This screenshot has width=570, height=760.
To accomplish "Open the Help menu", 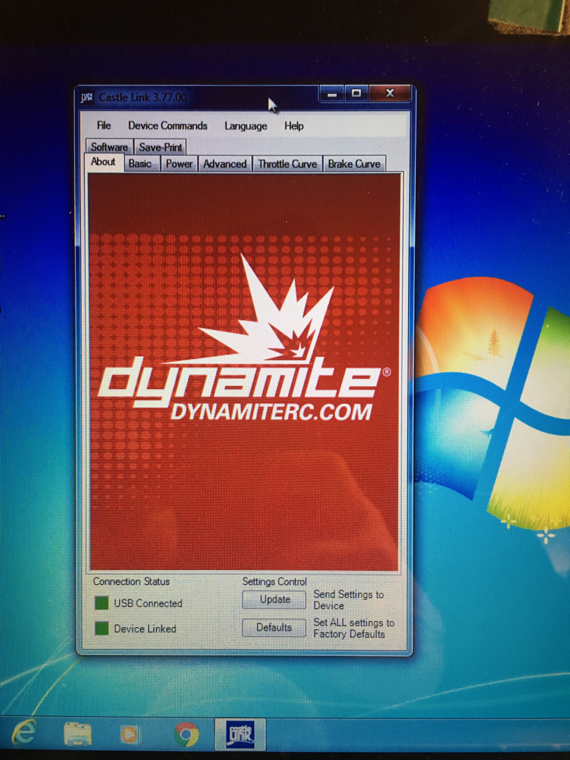I will click(294, 126).
